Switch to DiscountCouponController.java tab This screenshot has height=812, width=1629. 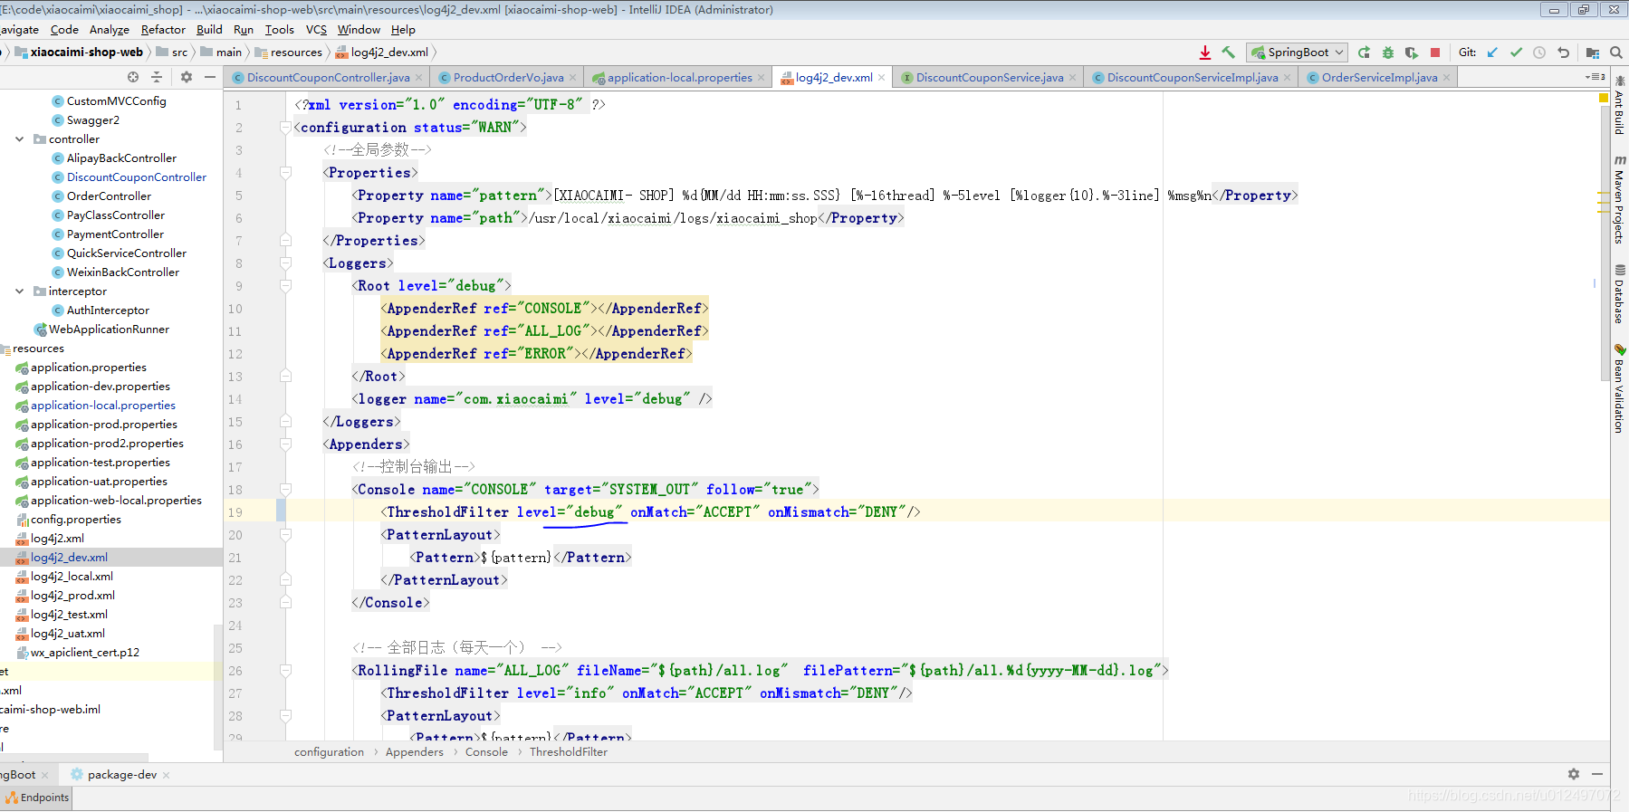pos(328,77)
